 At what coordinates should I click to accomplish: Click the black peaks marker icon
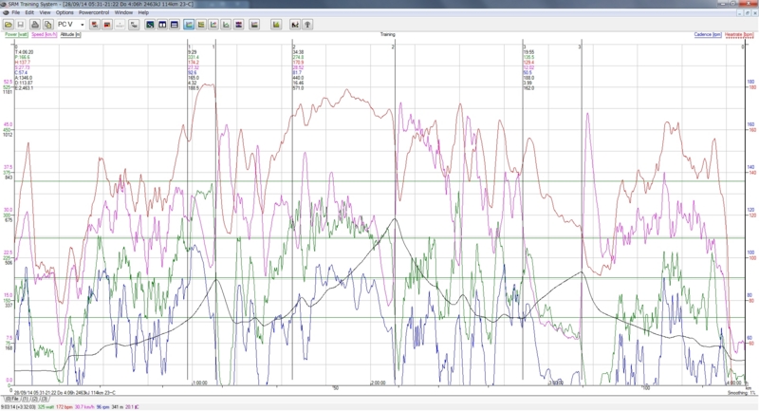pyautogui.click(x=295, y=25)
